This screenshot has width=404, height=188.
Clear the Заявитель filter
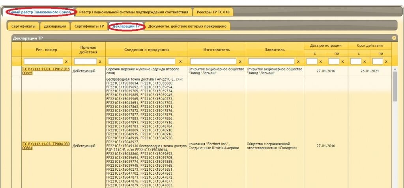click(x=298, y=62)
